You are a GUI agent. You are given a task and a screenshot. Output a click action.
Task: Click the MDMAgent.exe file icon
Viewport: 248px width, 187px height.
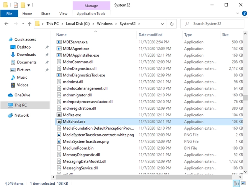tap(59, 49)
